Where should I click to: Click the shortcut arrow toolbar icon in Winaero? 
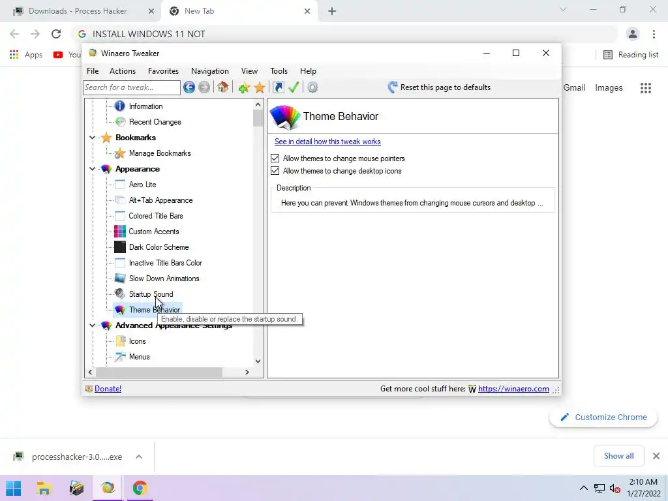[x=278, y=87]
